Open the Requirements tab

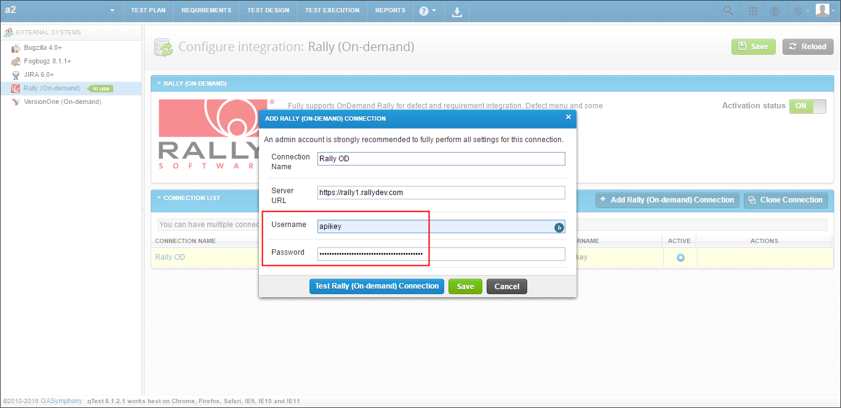[206, 10]
